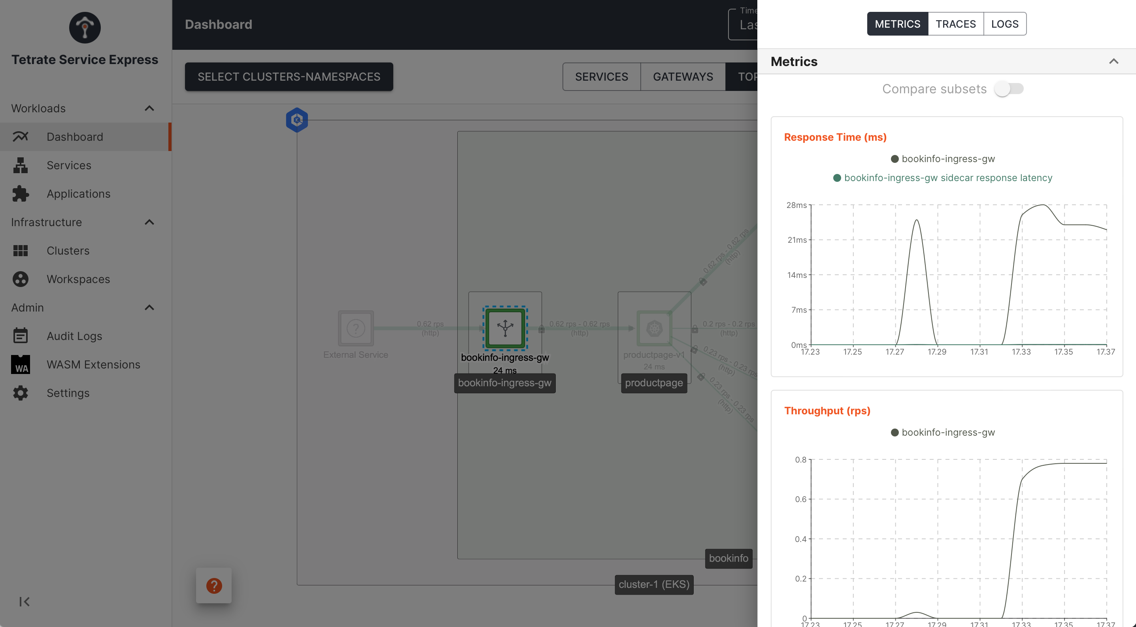Click the Applications sidebar icon

(x=21, y=193)
